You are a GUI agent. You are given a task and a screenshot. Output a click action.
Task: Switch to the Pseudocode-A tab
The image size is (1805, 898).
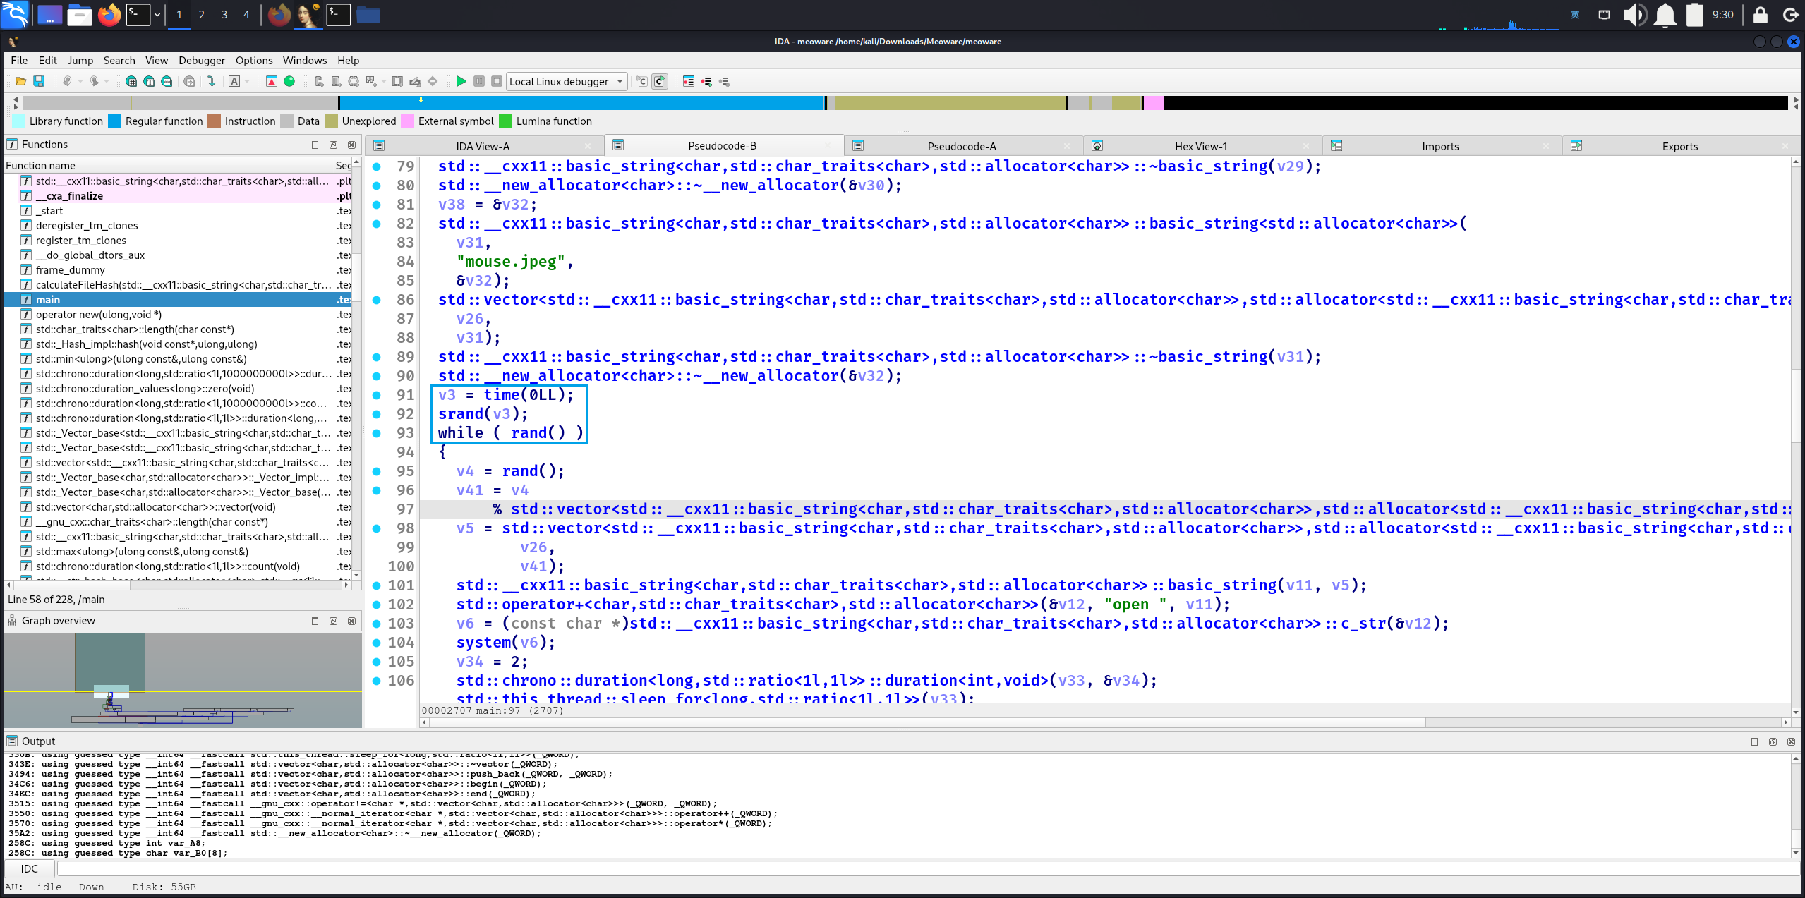[961, 146]
